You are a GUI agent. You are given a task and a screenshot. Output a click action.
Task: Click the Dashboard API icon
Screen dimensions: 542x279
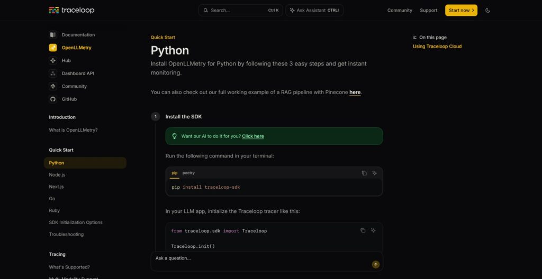[53, 73]
